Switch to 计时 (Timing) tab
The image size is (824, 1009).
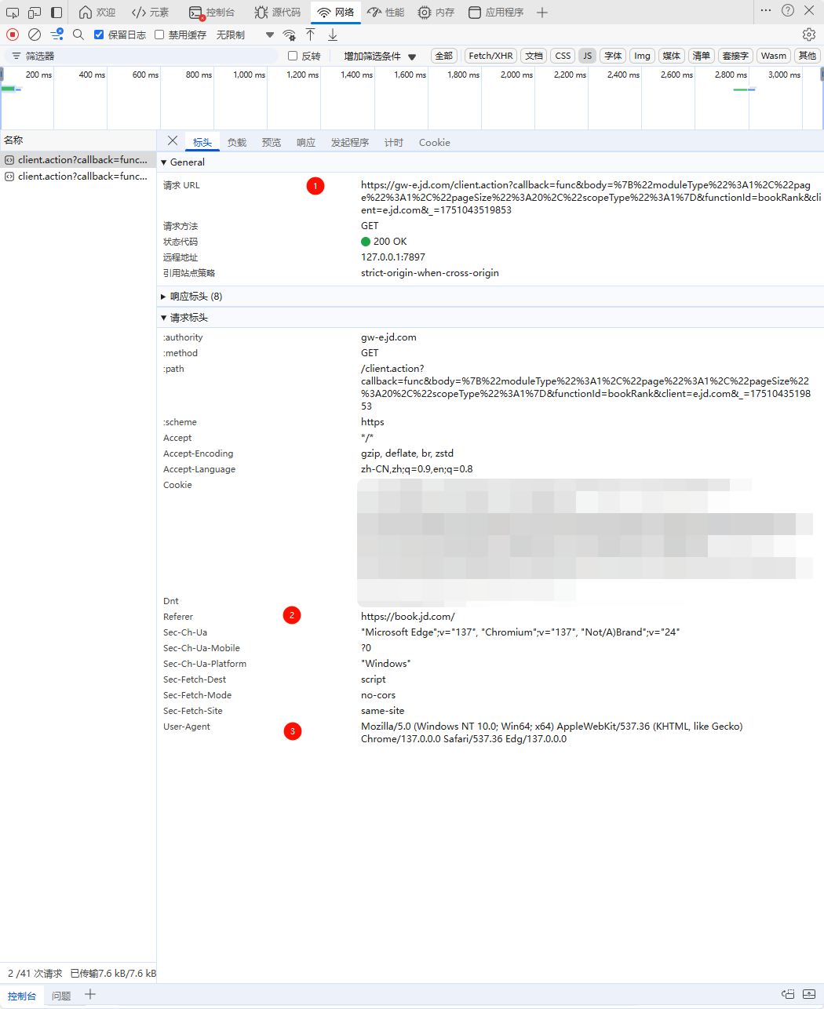coord(394,142)
